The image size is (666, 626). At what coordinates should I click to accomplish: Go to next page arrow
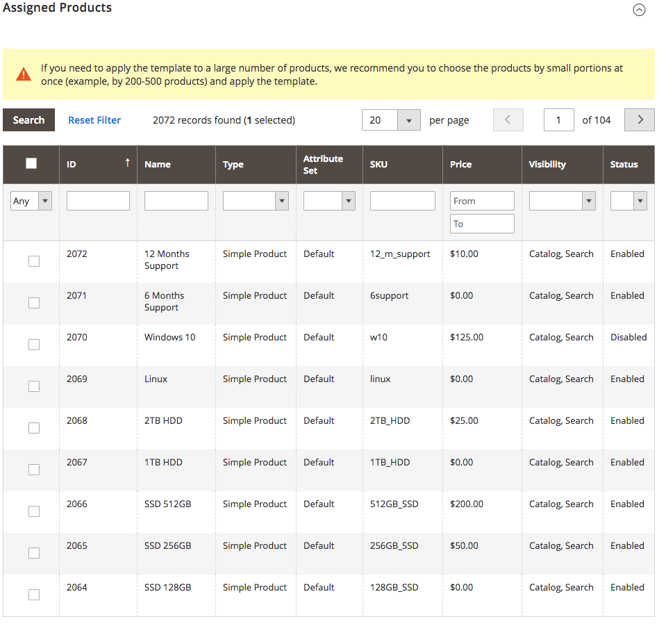[639, 120]
